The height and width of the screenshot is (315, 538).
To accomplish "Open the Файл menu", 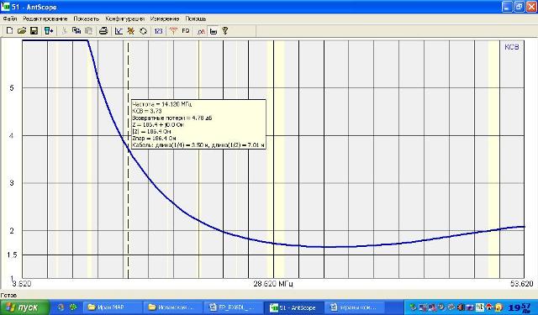I will (x=10, y=18).
